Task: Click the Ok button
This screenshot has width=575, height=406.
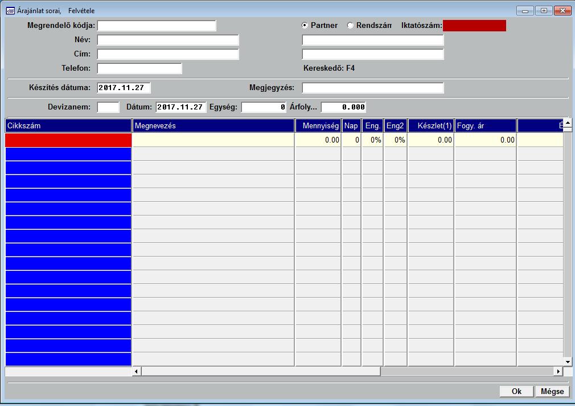Action: tap(516, 391)
